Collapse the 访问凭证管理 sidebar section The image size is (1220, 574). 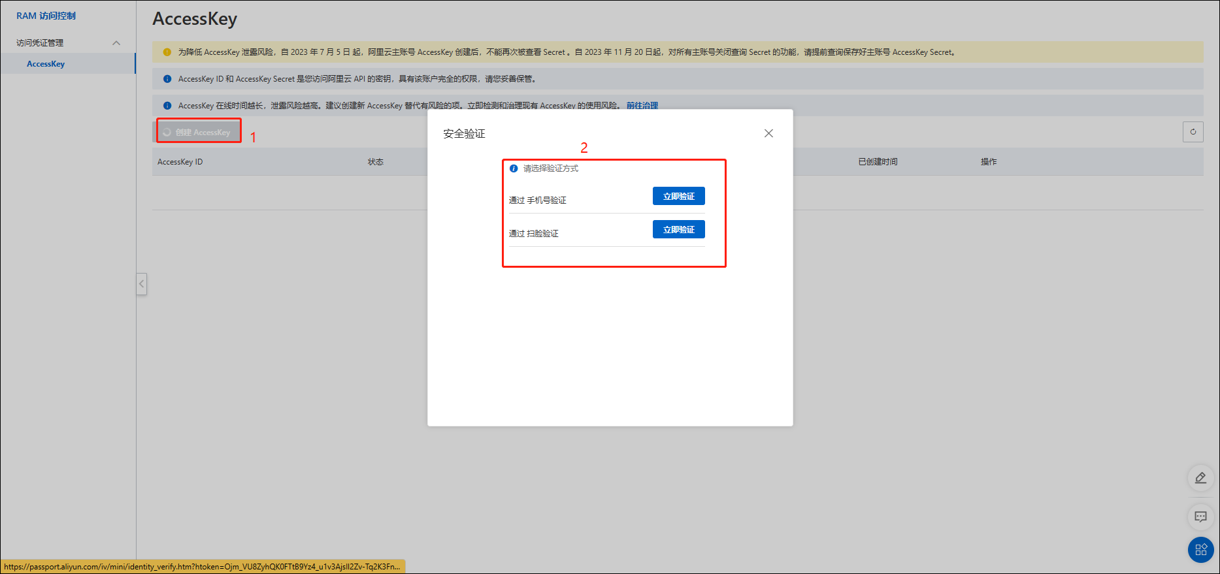tap(116, 43)
